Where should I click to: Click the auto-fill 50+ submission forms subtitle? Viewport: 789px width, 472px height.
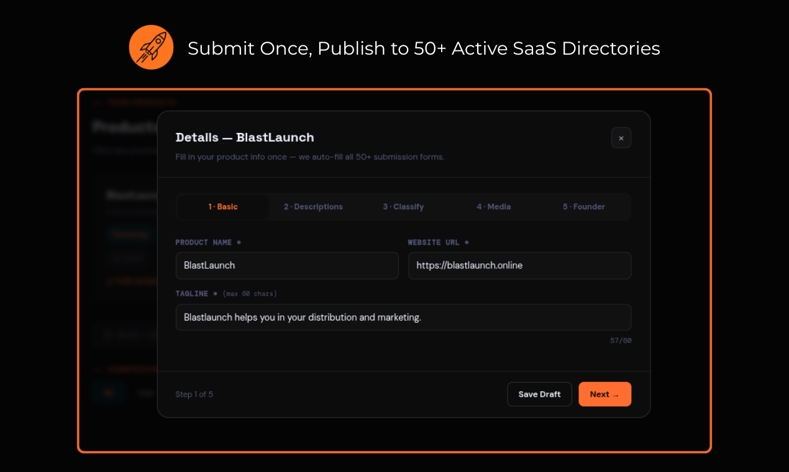click(x=310, y=157)
